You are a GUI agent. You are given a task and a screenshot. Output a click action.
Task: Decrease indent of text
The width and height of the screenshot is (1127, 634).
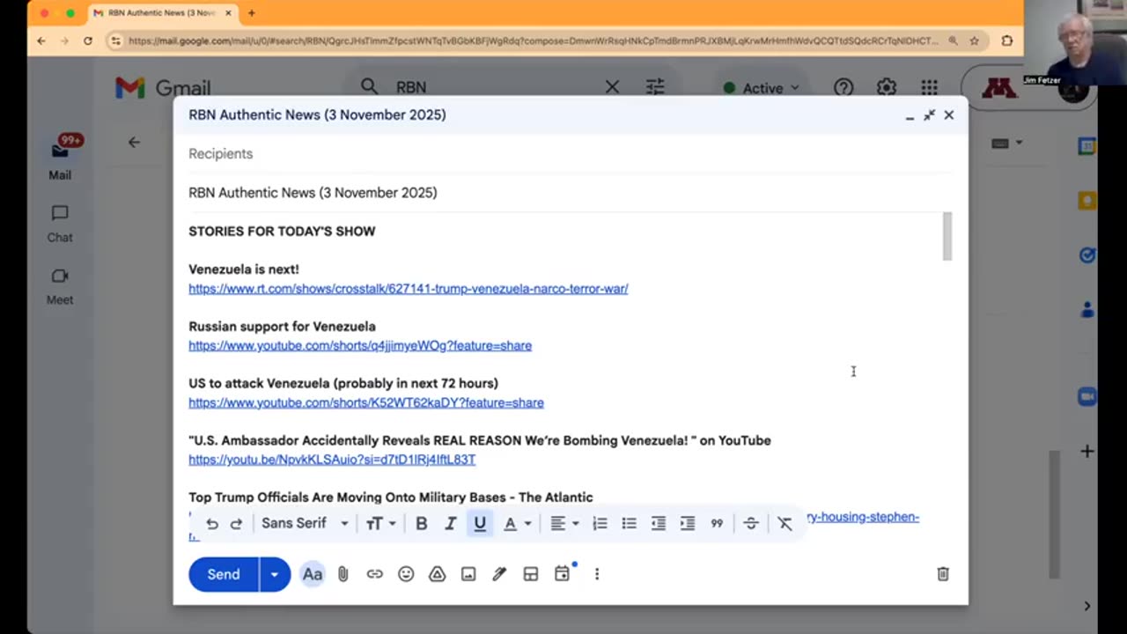(x=658, y=523)
